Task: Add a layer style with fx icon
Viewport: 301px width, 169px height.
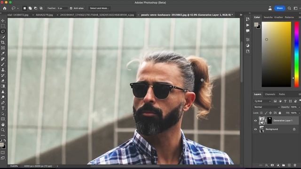Action: pyautogui.click(x=267, y=165)
